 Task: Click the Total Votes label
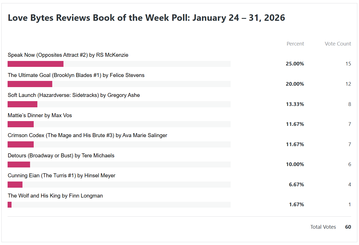tap(323, 227)
